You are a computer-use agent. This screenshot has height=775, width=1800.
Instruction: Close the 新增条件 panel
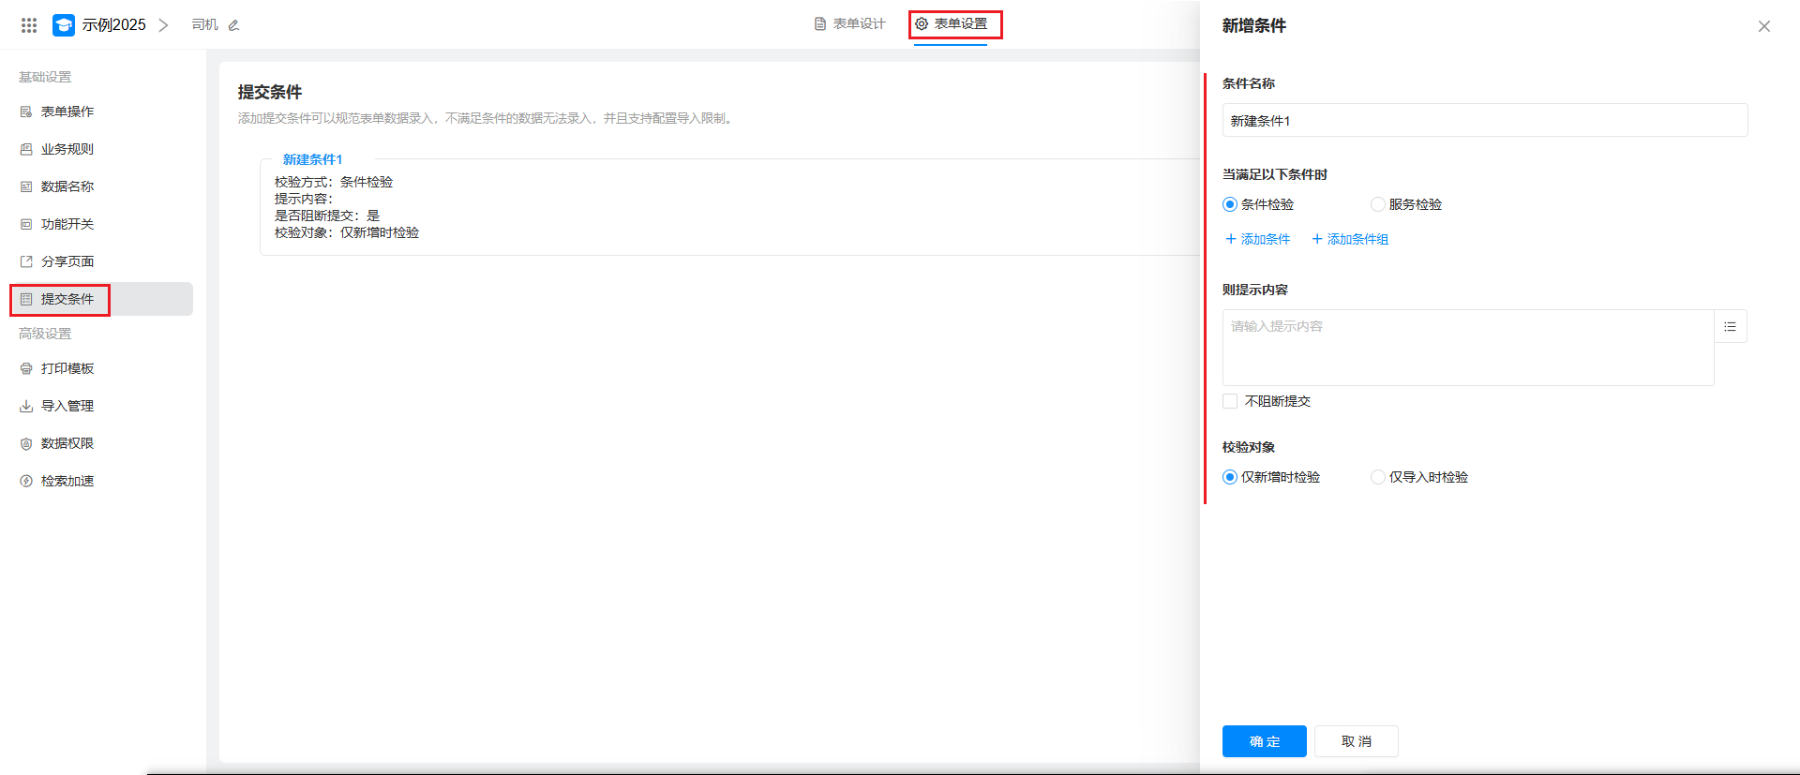tap(1763, 26)
